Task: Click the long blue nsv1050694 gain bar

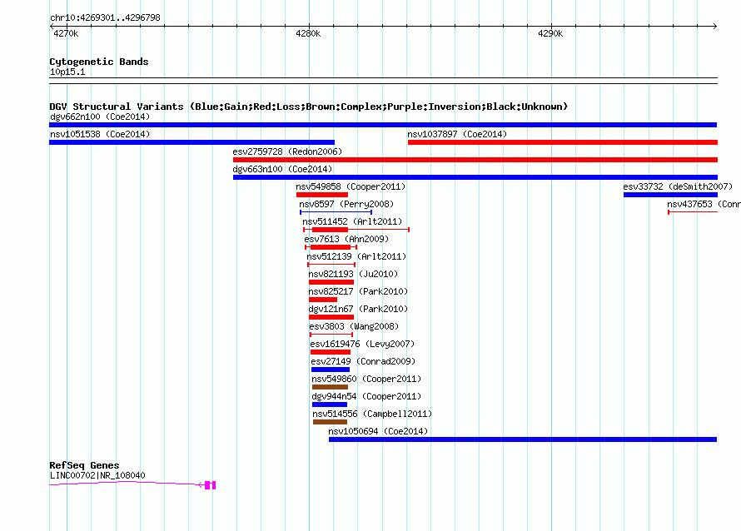Action: pyautogui.click(x=523, y=439)
